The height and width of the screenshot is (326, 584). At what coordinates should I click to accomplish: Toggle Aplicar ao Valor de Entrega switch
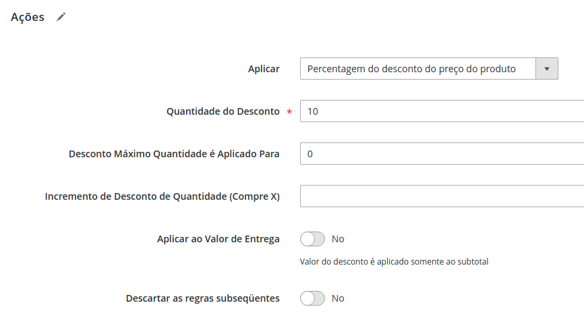click(x=312, y=239)
